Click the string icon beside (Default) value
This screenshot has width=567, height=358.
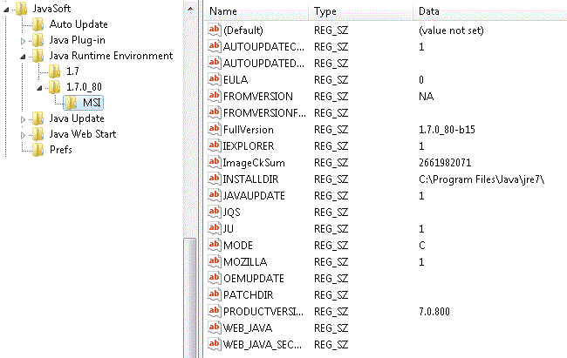[214, 30]
